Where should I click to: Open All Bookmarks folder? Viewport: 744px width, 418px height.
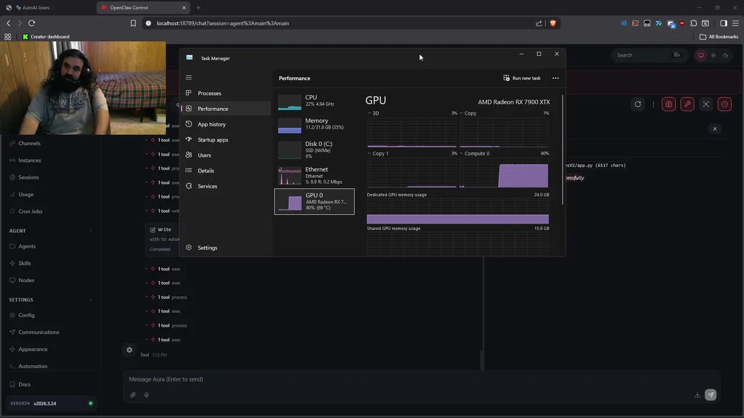point(719,37)
